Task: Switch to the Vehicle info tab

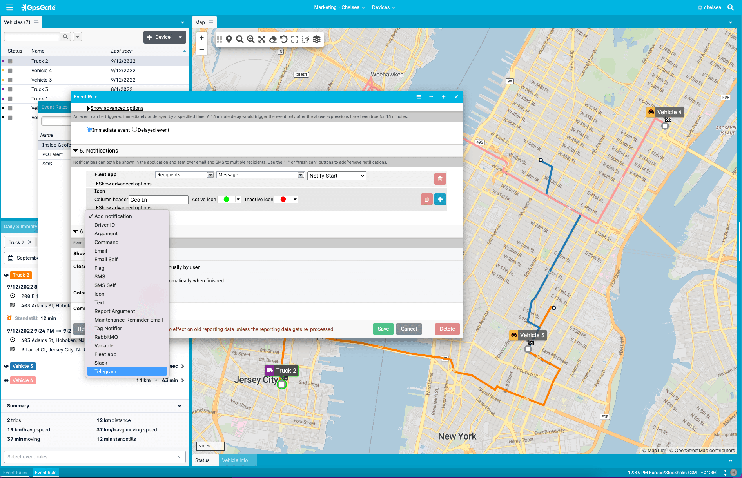Action: click(235, 460)
